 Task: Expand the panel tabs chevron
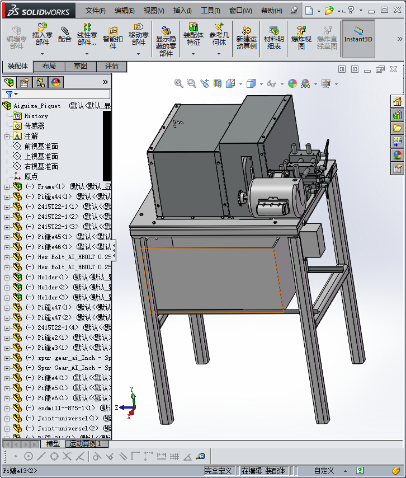point(105,82)
